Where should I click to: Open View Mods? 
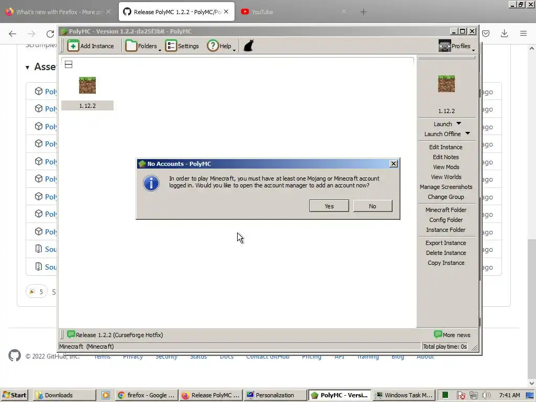446,167
